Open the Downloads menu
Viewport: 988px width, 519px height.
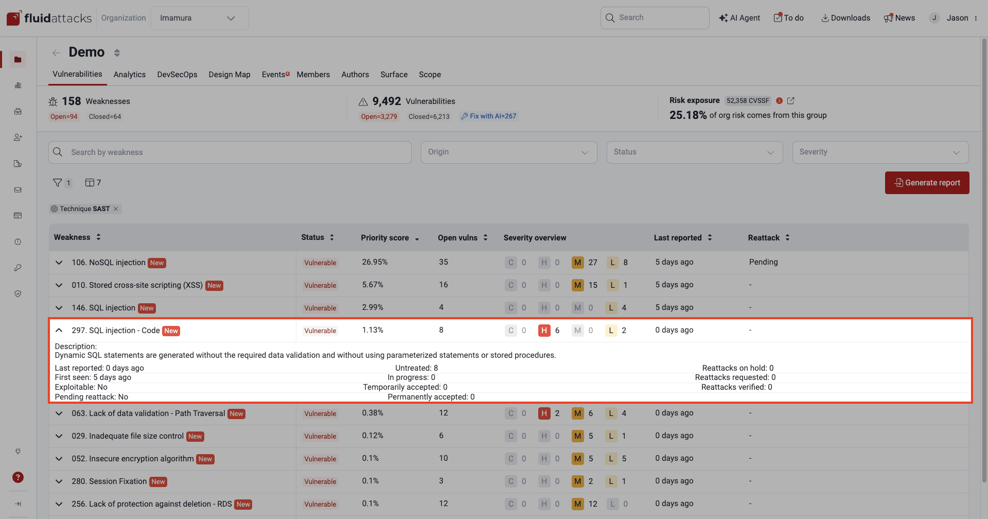[x=845, y=18]
